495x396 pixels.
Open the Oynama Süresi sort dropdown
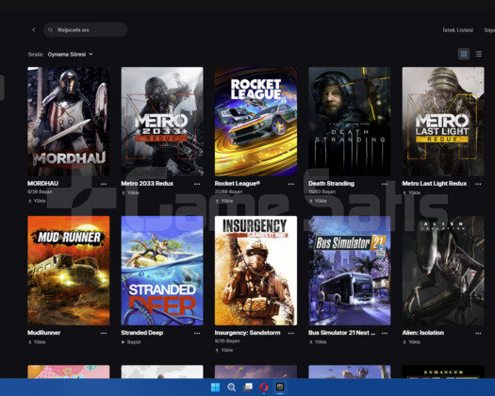(71, 55)
